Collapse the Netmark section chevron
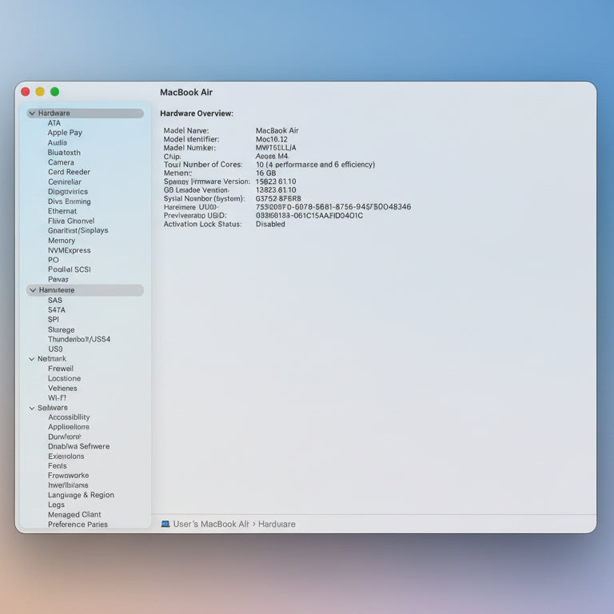The height and width of the screenshot is (614, 614). 32,359
